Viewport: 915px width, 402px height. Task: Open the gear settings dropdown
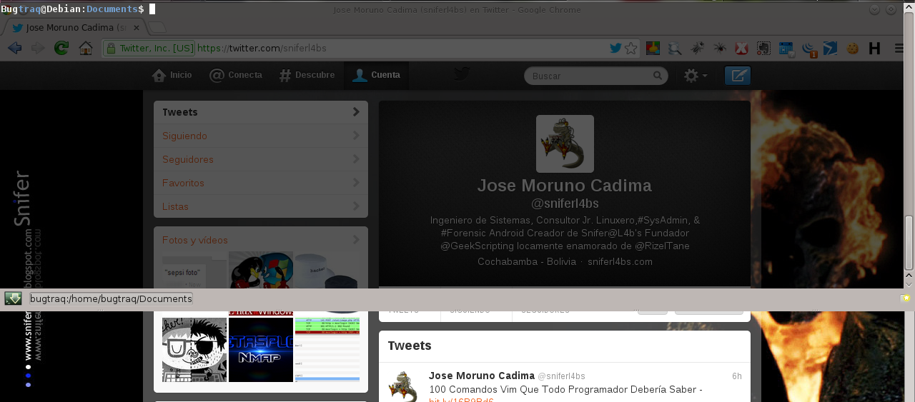[x=695, y=76]
